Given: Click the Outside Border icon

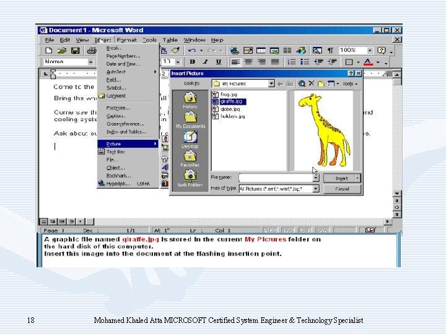Looking at the screenshot, I should [x=349, y=62].
